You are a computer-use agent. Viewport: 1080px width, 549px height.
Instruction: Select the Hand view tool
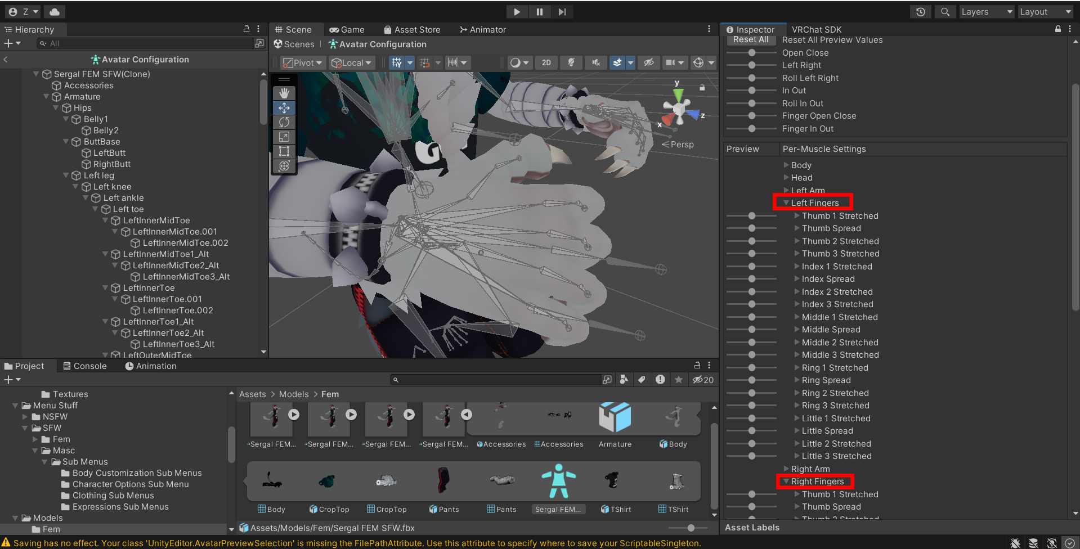click(x=284, y=93)
